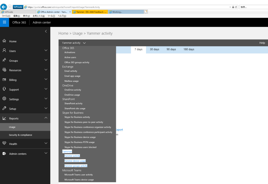Image resolution: width=268 pixels, height=184 pixels.
Task: Collapse the navigation pane with left chevron
Action: click(x=46, y=31)
